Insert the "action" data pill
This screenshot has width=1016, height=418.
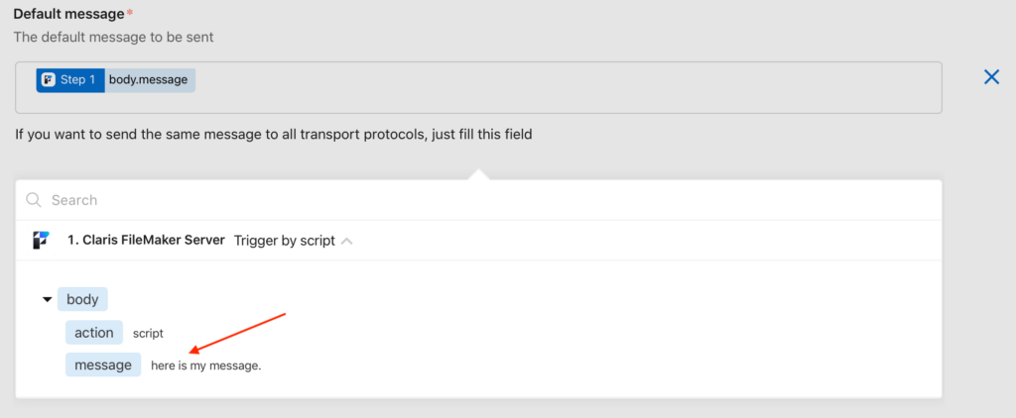click(94, 333)
